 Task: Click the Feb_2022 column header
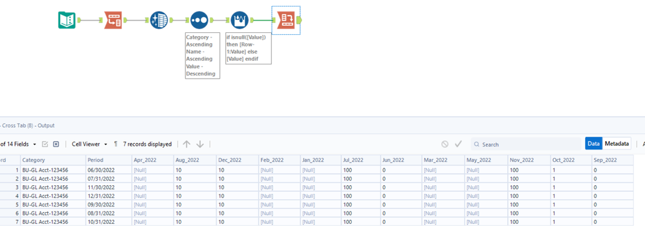pos(279,160)
